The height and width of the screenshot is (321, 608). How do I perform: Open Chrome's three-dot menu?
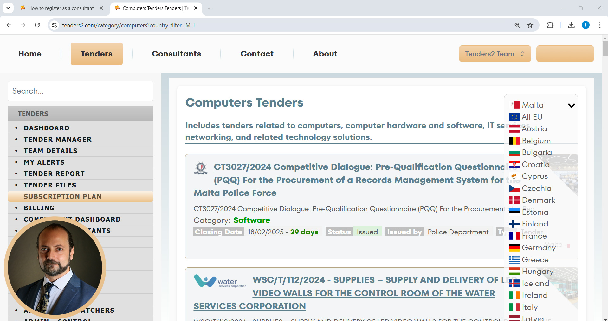pos(600,25)
